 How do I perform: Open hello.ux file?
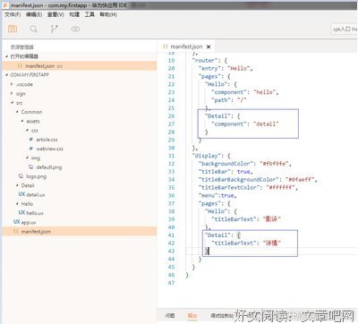pos(35,213)
